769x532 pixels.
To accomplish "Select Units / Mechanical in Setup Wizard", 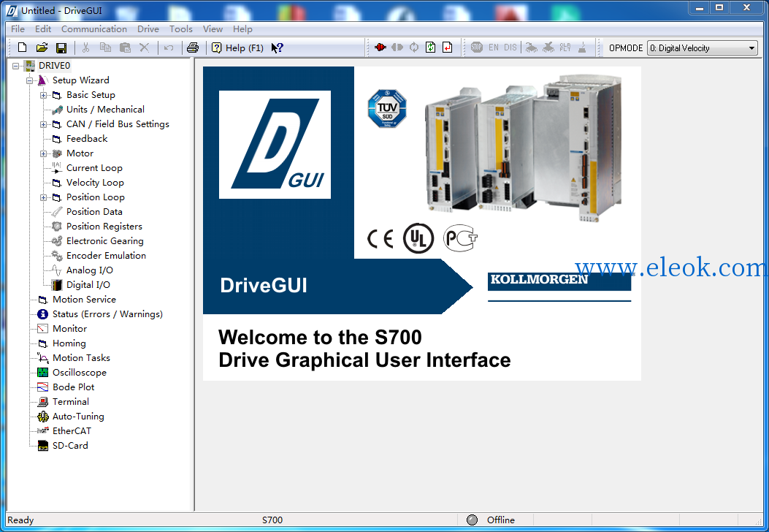I will [105, 110].
